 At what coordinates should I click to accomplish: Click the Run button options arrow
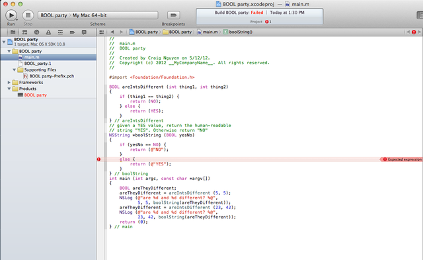coord(17,20)
